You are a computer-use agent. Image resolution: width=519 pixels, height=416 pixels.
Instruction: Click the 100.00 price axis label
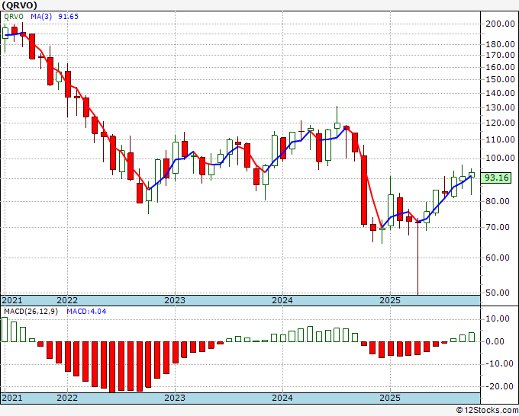500,158
